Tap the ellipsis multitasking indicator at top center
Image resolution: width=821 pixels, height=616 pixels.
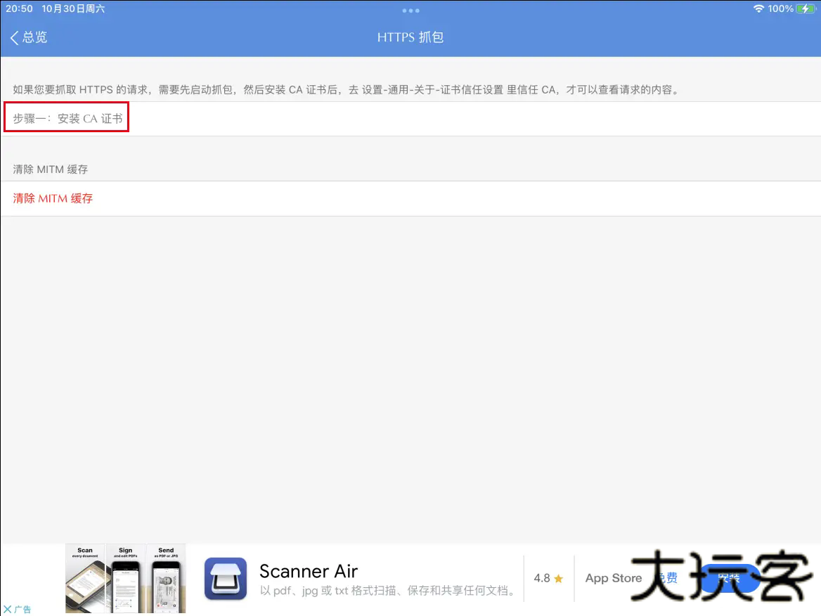[x=410, y=11]
